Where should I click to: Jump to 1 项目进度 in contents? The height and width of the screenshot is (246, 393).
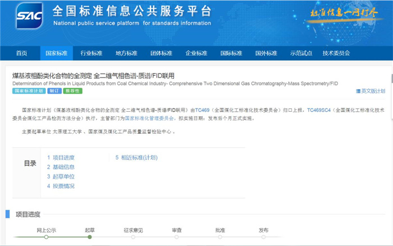pyautogui.click(x=60, y=158)
